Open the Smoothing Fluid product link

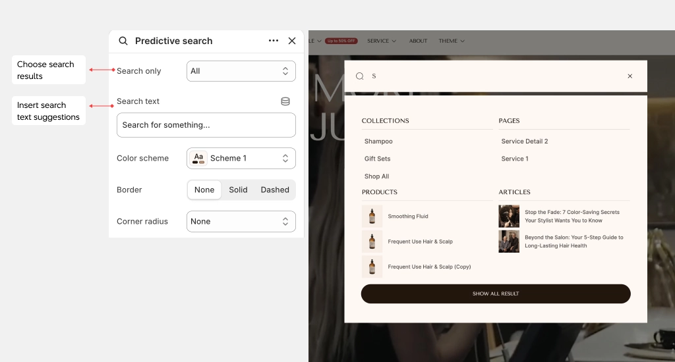(408, 217)
